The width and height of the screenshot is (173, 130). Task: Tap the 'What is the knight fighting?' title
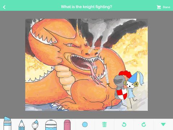[86, 7]
